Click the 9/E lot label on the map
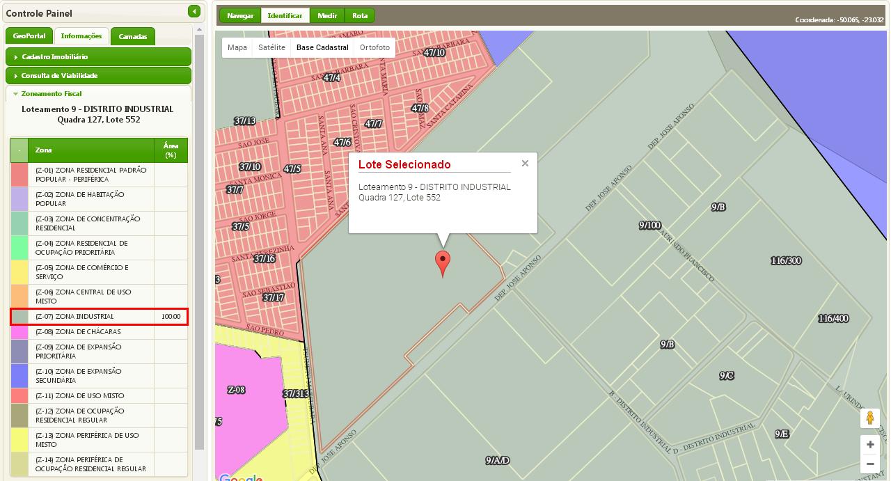891x481 pixels. [x=782, y=434]
